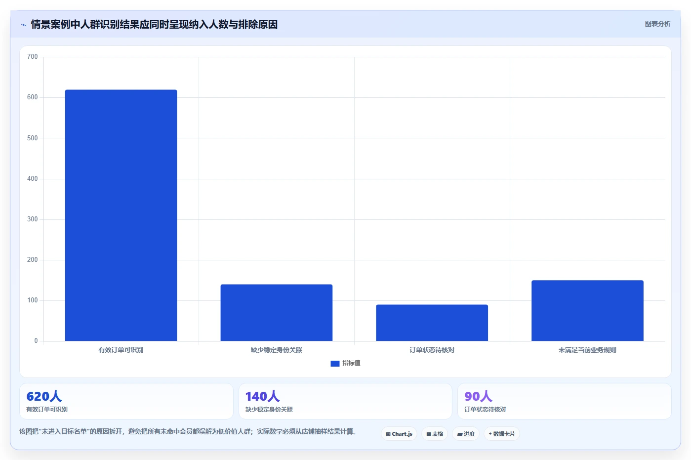Click the 进度 tag chip
The width and height of the screenshot is (691, 460).
[x=466, y=434]
